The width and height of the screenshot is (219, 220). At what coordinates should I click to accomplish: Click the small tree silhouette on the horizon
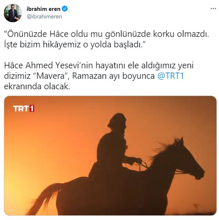click(x=196, y=207)
